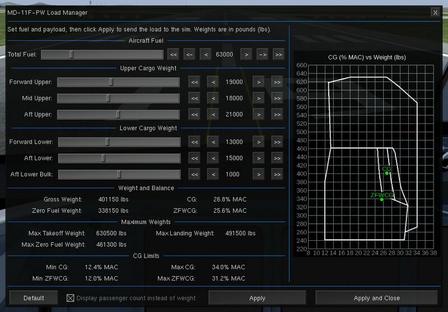Increase Mid Upper cargo with '>>'
Image resolution: width=448 pixels, height=312 pixels.
[x=277, y=98]
